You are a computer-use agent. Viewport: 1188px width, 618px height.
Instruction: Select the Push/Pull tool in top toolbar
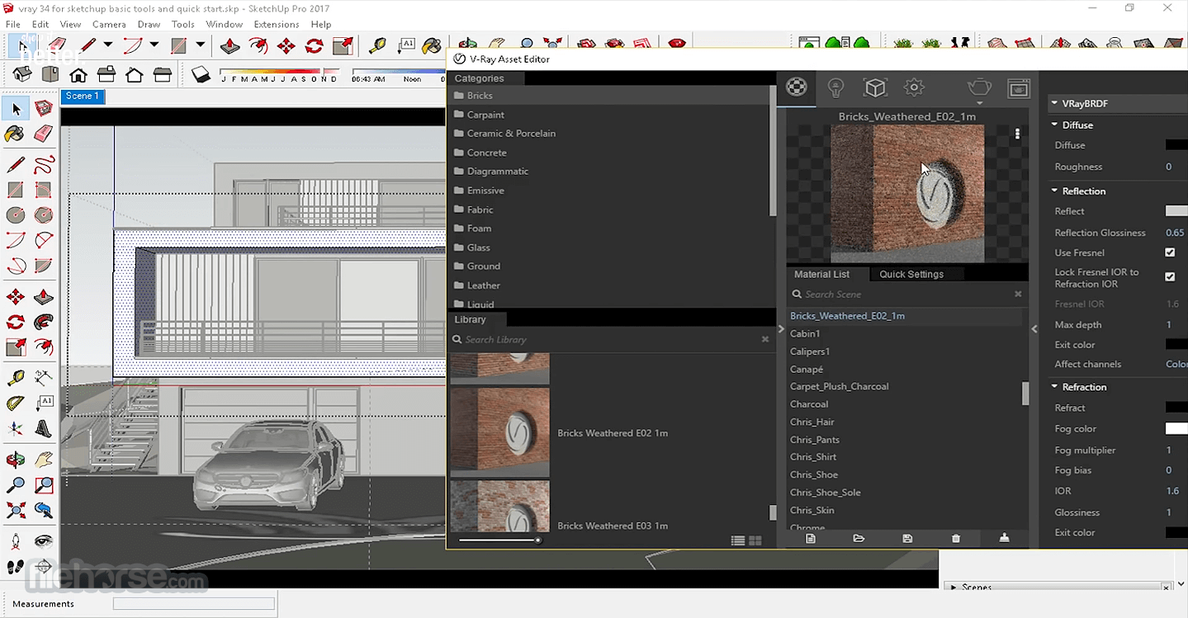[230, 46]
